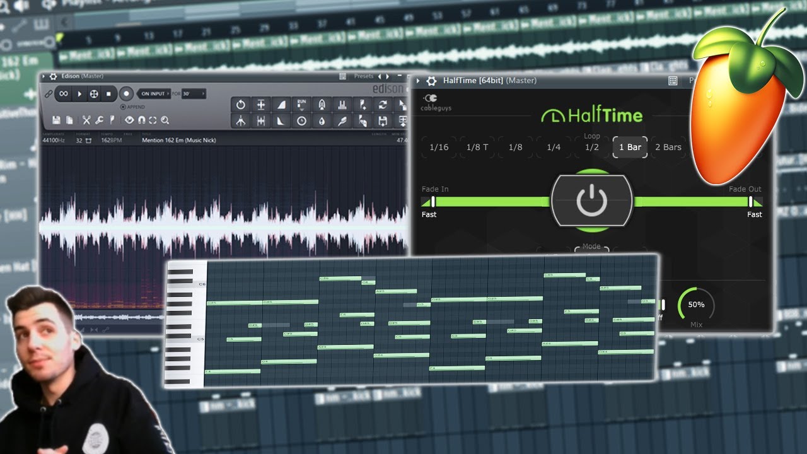This screenshot has height=454, width=807.
Task: Open the Edison gear settings
Action: coord(53,76)
